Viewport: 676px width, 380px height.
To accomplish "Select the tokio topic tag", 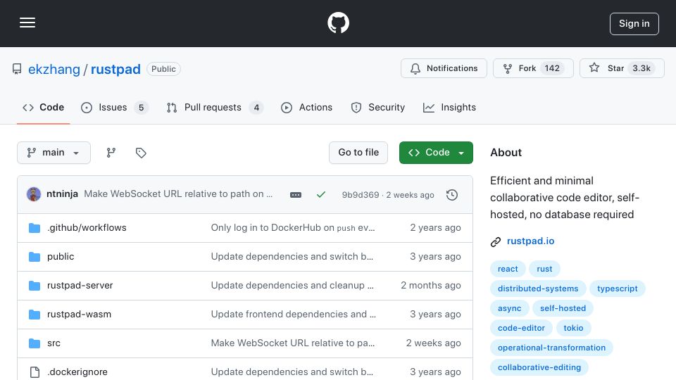I will (573, 328).
